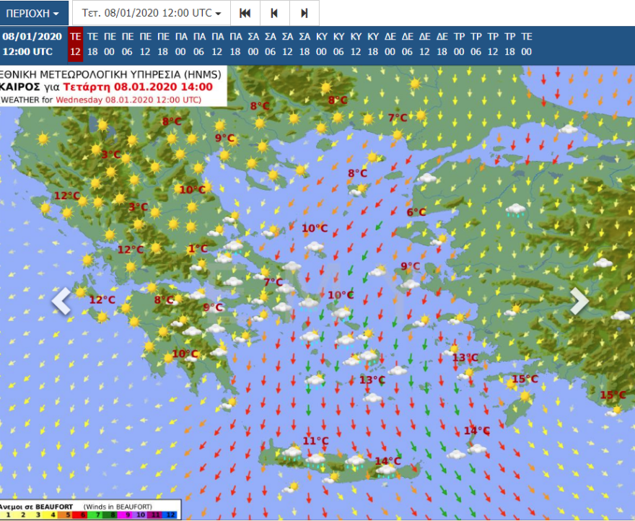Select ΤΕ 18 forecast time slot
Viewport: 635px width, 521px height.
[93, 44]
